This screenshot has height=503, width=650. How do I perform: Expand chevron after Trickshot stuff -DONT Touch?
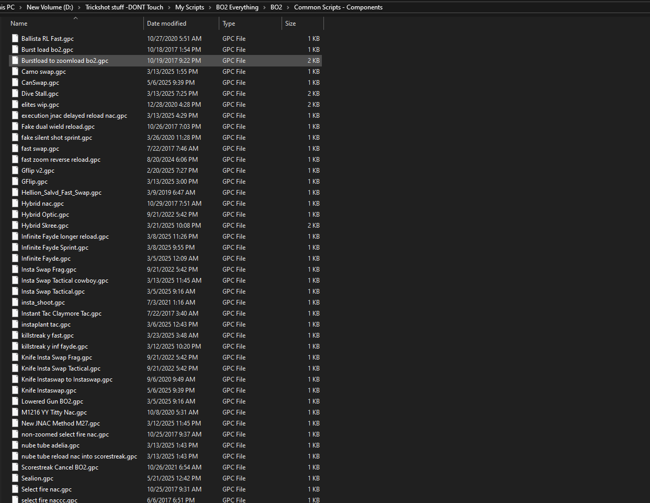click(x=170, y=7)
